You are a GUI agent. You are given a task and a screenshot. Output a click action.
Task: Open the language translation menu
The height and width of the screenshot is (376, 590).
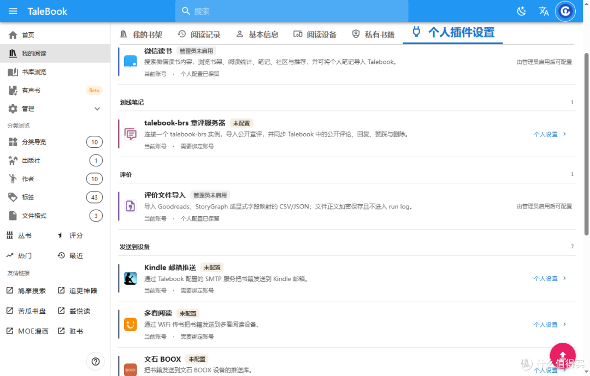(544, 11)
